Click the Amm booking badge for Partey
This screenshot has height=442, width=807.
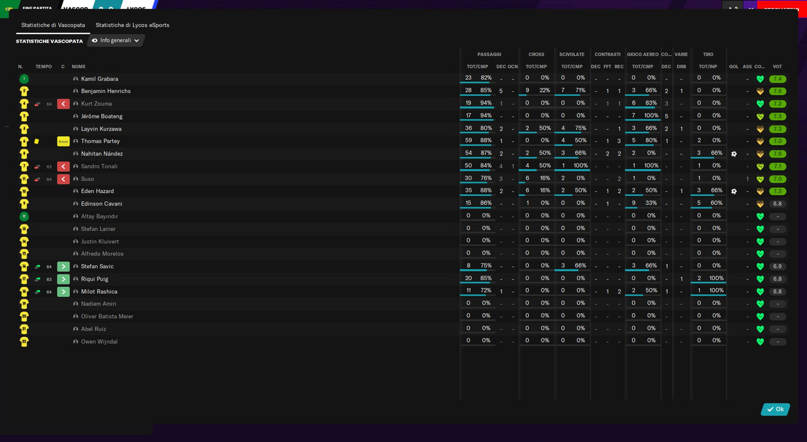pyautogui.click(x=63, y=141)
